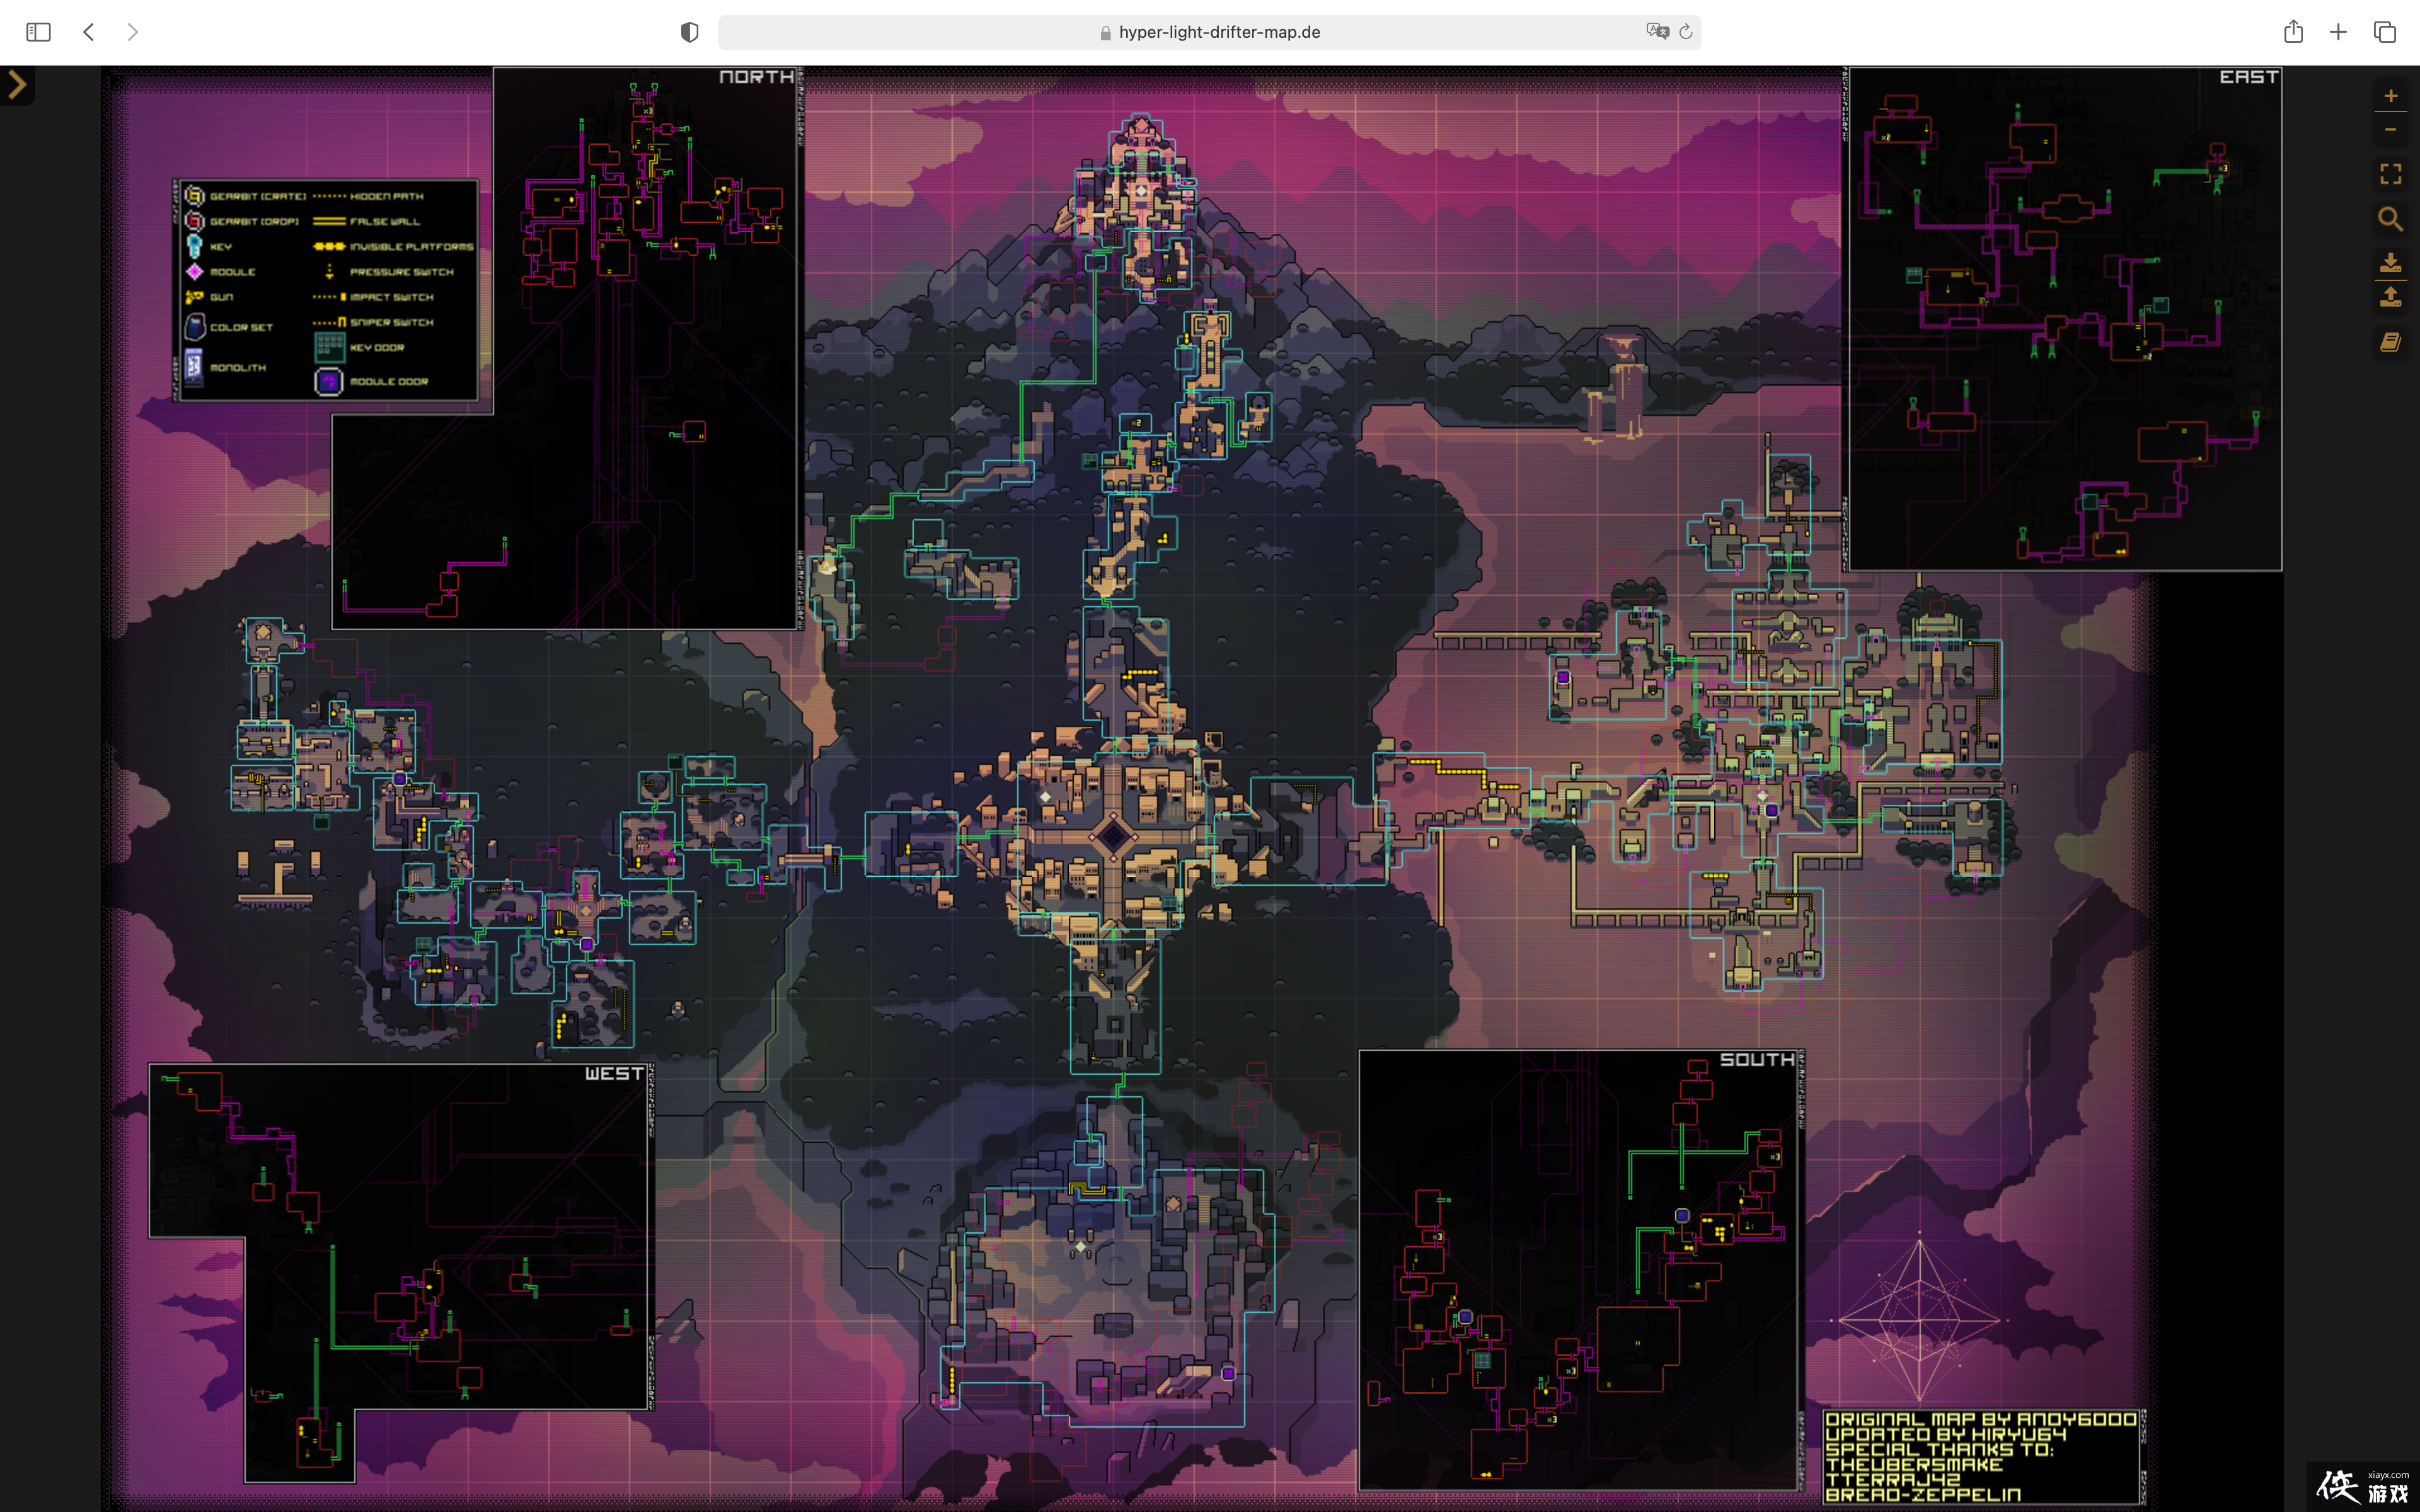The height and width of the screenshot is (1512, 2420).
Task: Click the Gearbit (Drop) legend icon
Action: coord(195,221)
